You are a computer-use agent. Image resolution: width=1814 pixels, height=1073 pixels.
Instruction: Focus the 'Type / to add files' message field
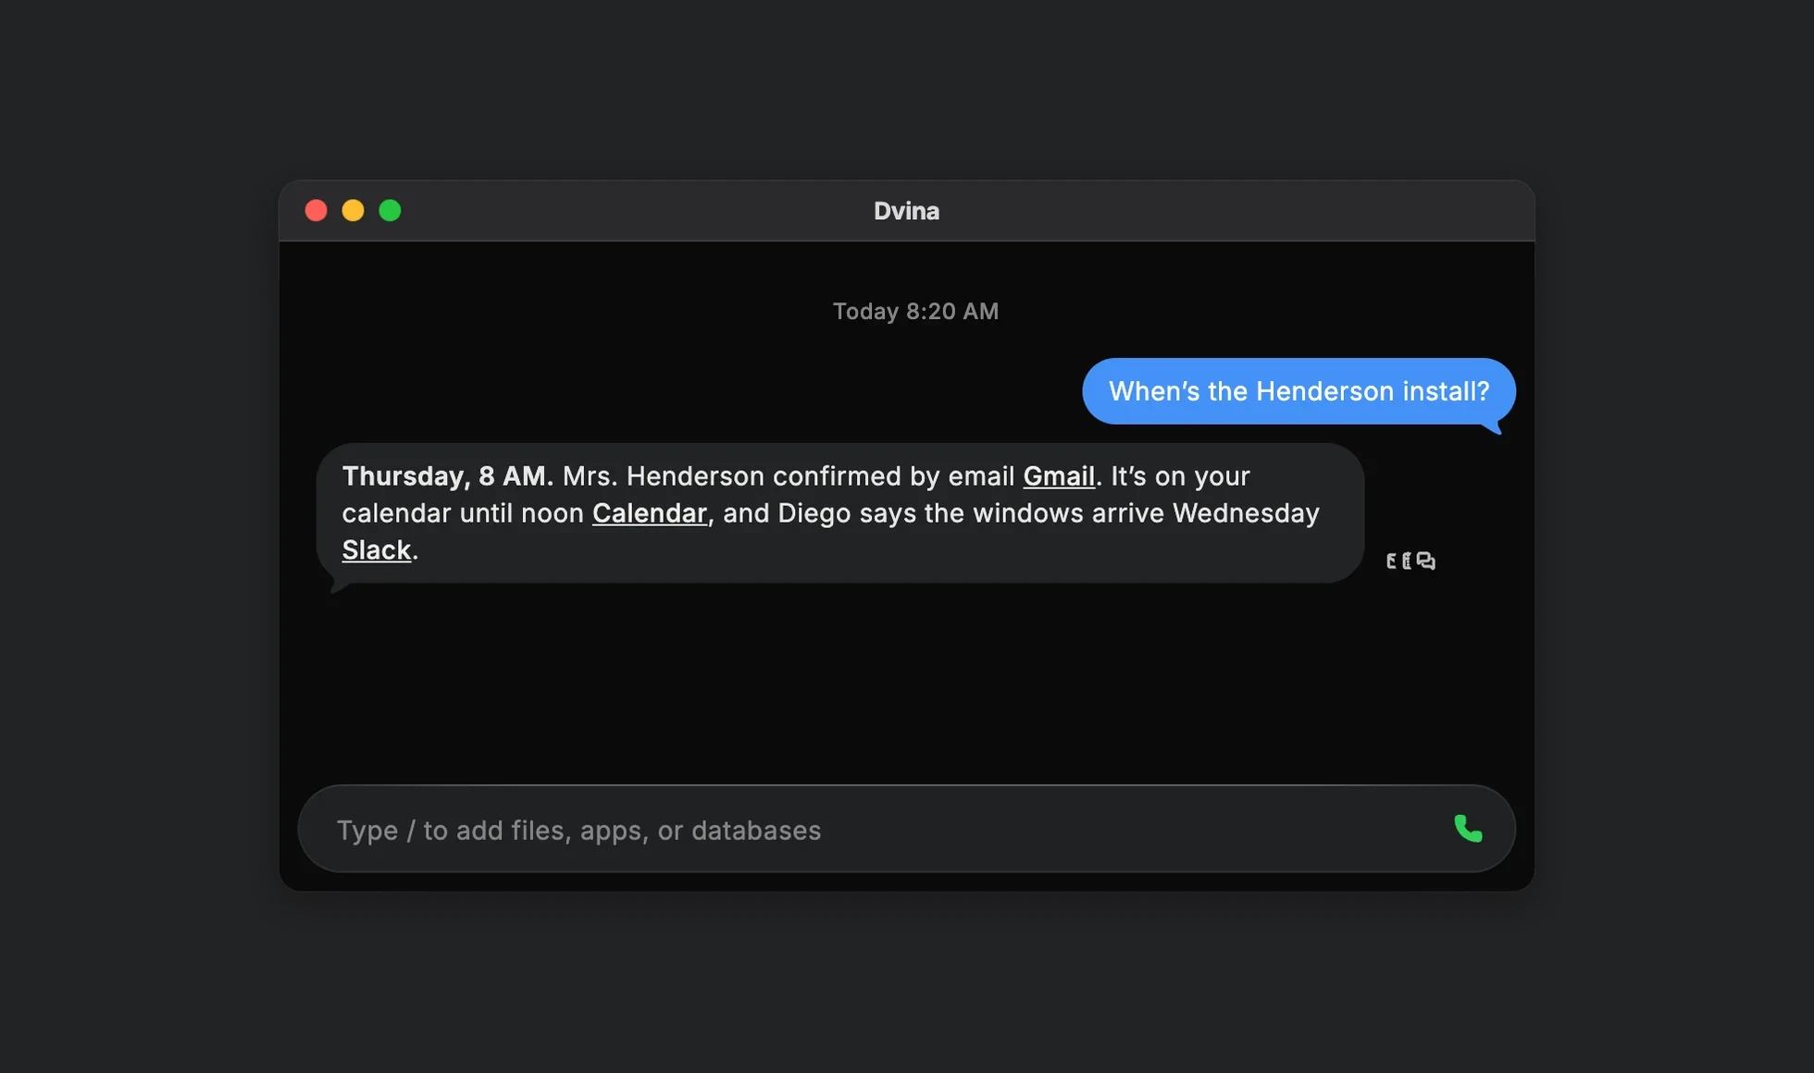tap(906, 829)
